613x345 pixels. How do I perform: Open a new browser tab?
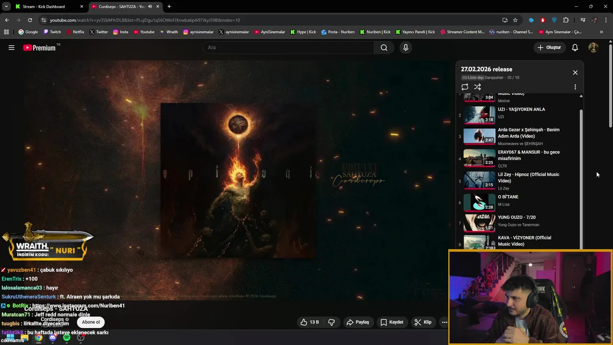tap(169, 6)
